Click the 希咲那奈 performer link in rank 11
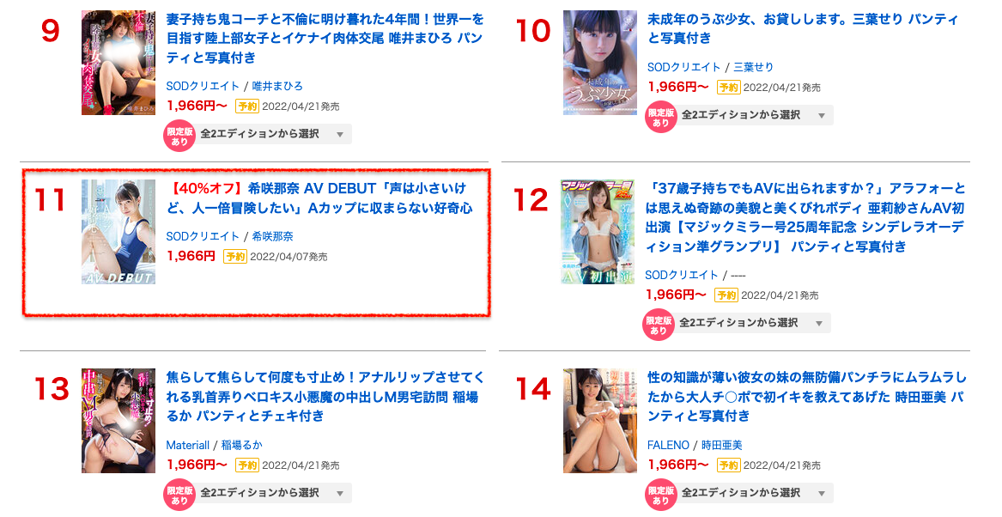 (x=273, y=236)
